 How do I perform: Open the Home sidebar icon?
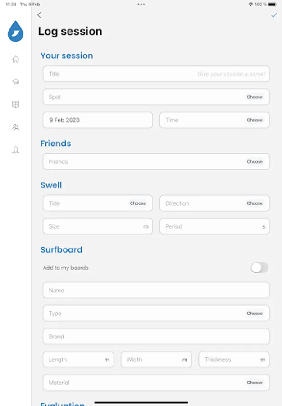pos(16,59)
